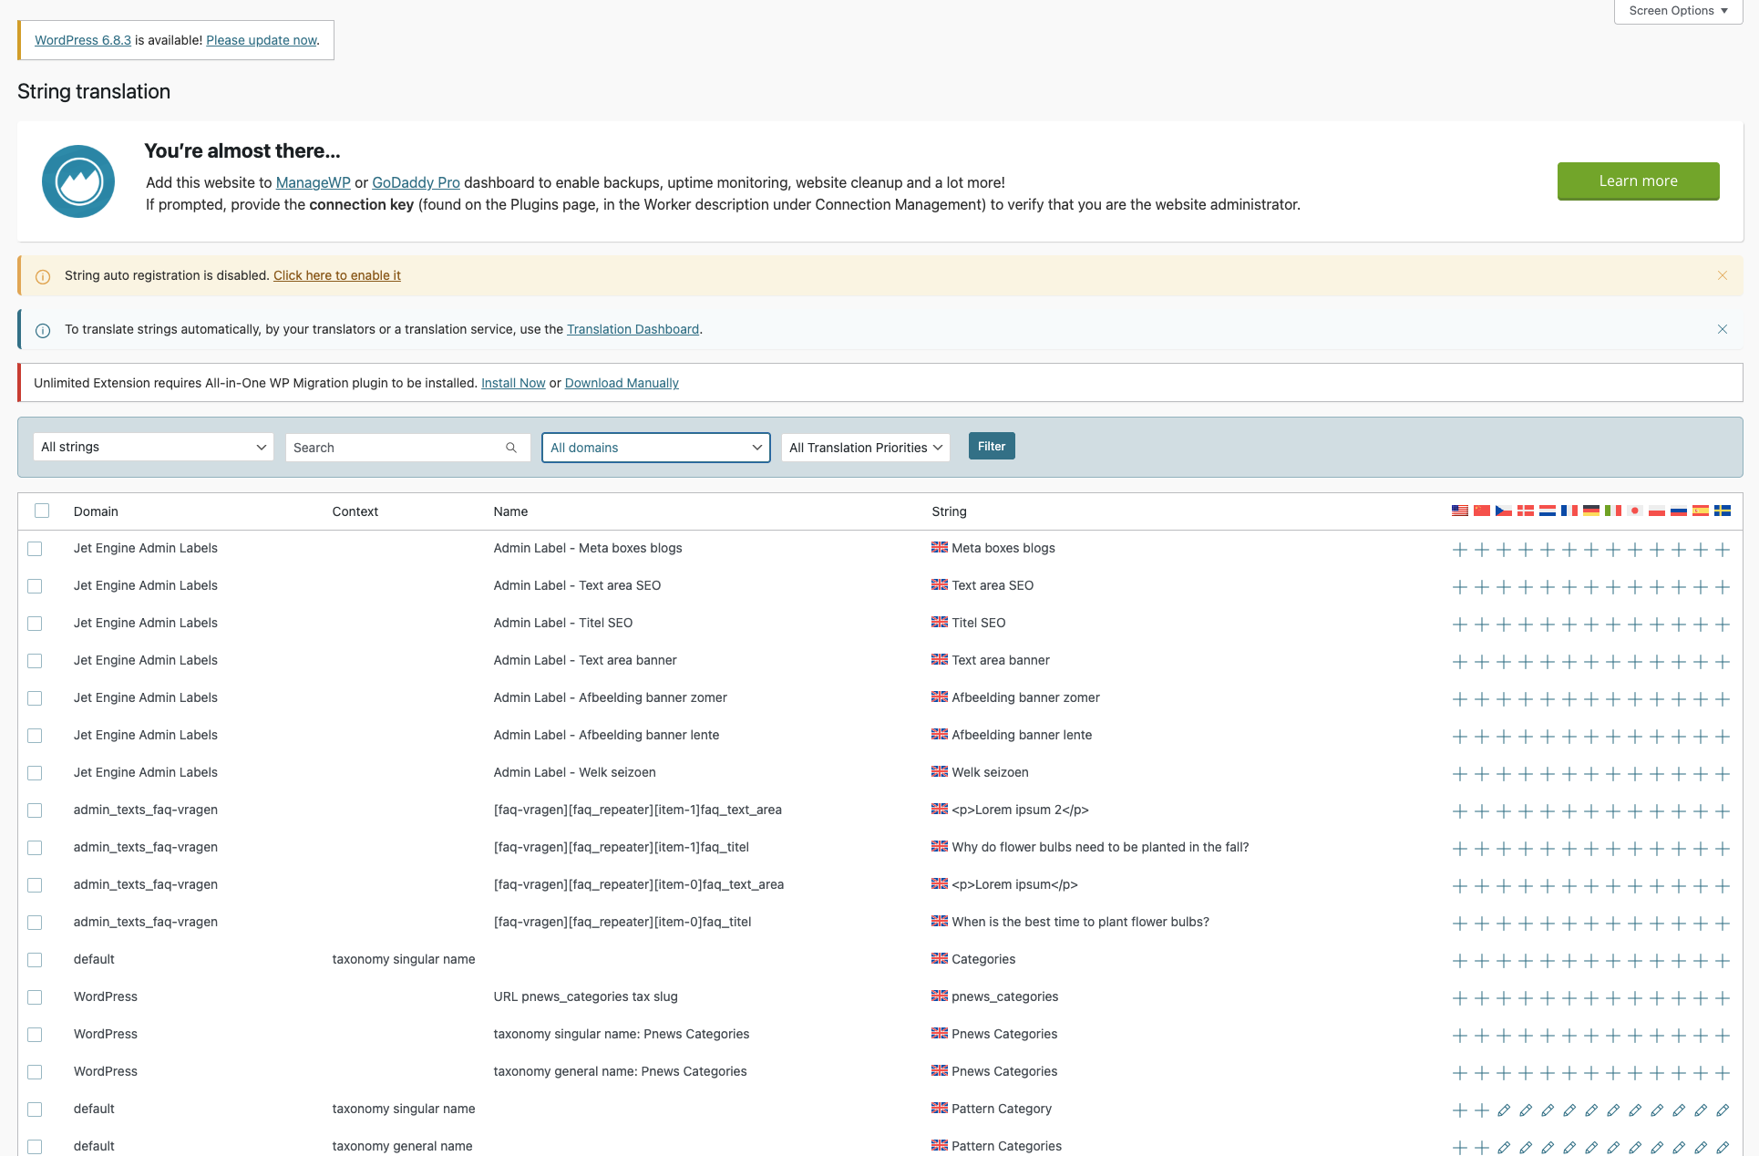Click the ManageWP circular logo
This screenshot has width=1759, height=1156.
(x=78, y=181)
